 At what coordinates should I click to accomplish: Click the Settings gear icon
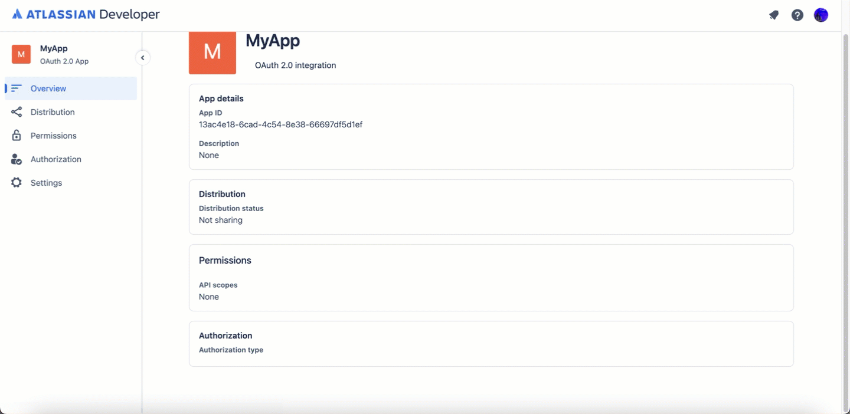[17, 183]
